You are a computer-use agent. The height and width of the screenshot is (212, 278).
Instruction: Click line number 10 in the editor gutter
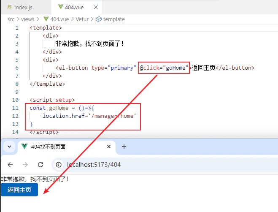[15, 100]
